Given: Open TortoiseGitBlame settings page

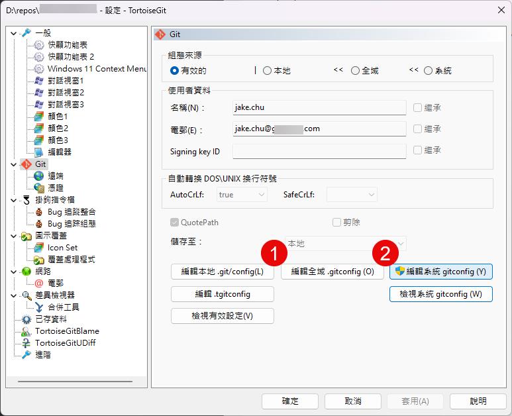Looking at the screenshot, I should point(67,331).
